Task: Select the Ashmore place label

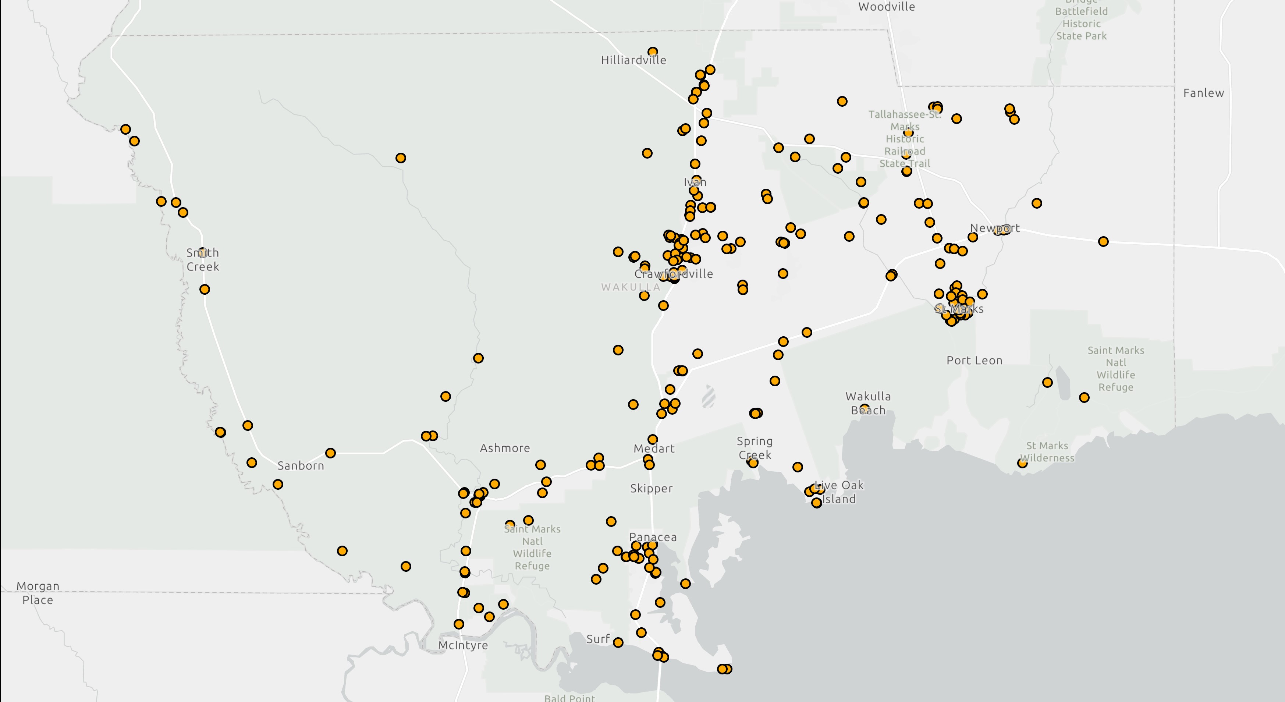Action: point(505,448)
